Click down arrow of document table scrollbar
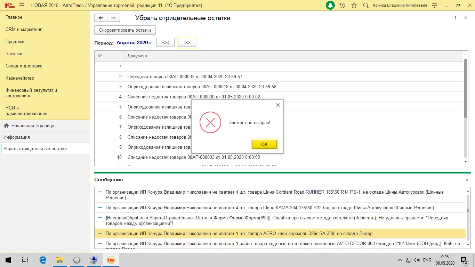The image size is (475, 267). point(466,162)
